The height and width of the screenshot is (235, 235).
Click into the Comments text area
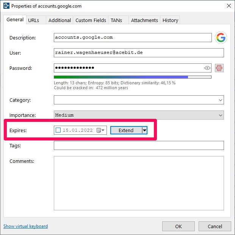(139, 183)
